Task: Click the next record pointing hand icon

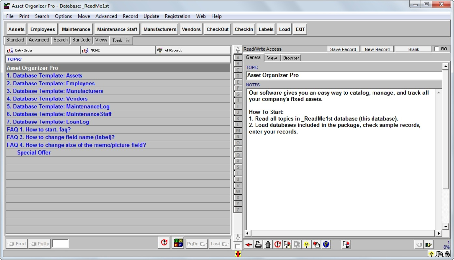Action: click(428, 245)
